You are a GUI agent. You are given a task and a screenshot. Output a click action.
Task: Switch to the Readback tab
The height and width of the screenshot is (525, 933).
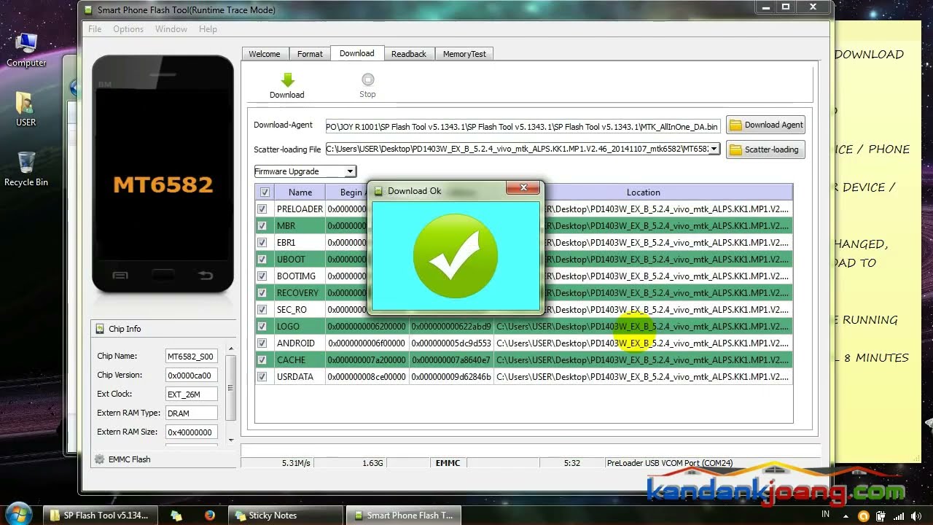pyautogui.click(x=409, y=54)
